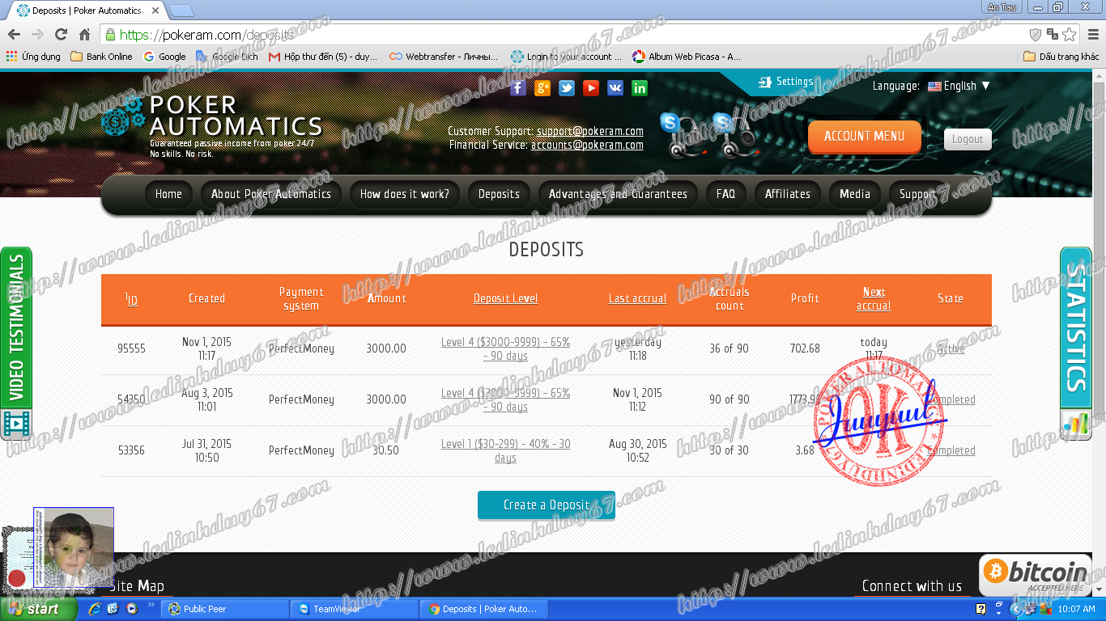Click the vertical scrollbar up arrow
Viewport: 1106px width, 621px height.
1099,76
